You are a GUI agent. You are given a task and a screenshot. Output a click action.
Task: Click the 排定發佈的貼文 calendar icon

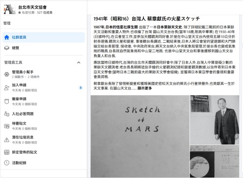tap(7, 152)
